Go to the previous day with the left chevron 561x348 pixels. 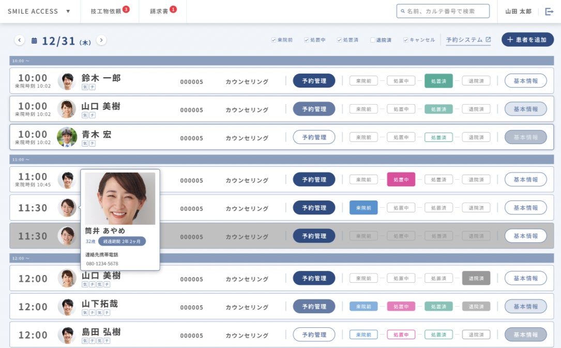coord(20,40)
